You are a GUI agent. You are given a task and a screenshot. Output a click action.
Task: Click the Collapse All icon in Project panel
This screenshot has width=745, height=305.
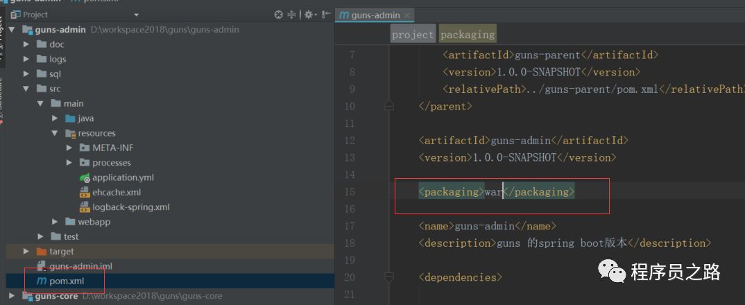click(x=292, y=14)
